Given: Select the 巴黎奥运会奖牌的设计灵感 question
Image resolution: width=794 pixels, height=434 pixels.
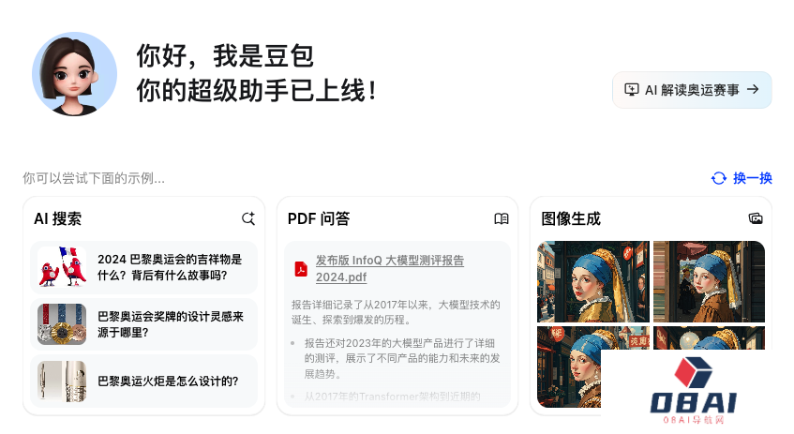Looking at the screenshot, I should (x=143, y=324).
